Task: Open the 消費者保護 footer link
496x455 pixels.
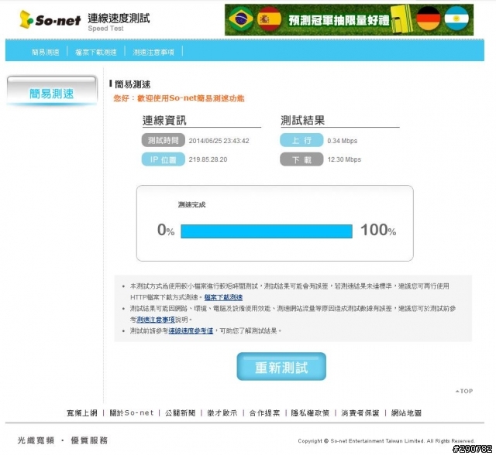Action: click(x=360, y=412)
